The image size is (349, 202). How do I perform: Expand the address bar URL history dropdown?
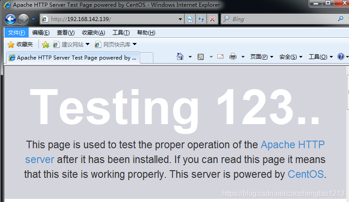tap(180, 19)
